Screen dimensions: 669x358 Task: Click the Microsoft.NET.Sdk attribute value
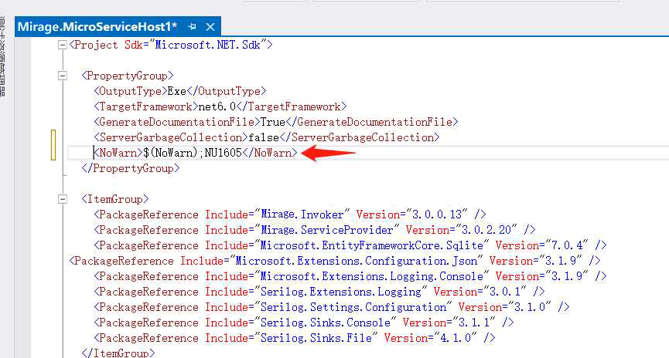point(208,45)
